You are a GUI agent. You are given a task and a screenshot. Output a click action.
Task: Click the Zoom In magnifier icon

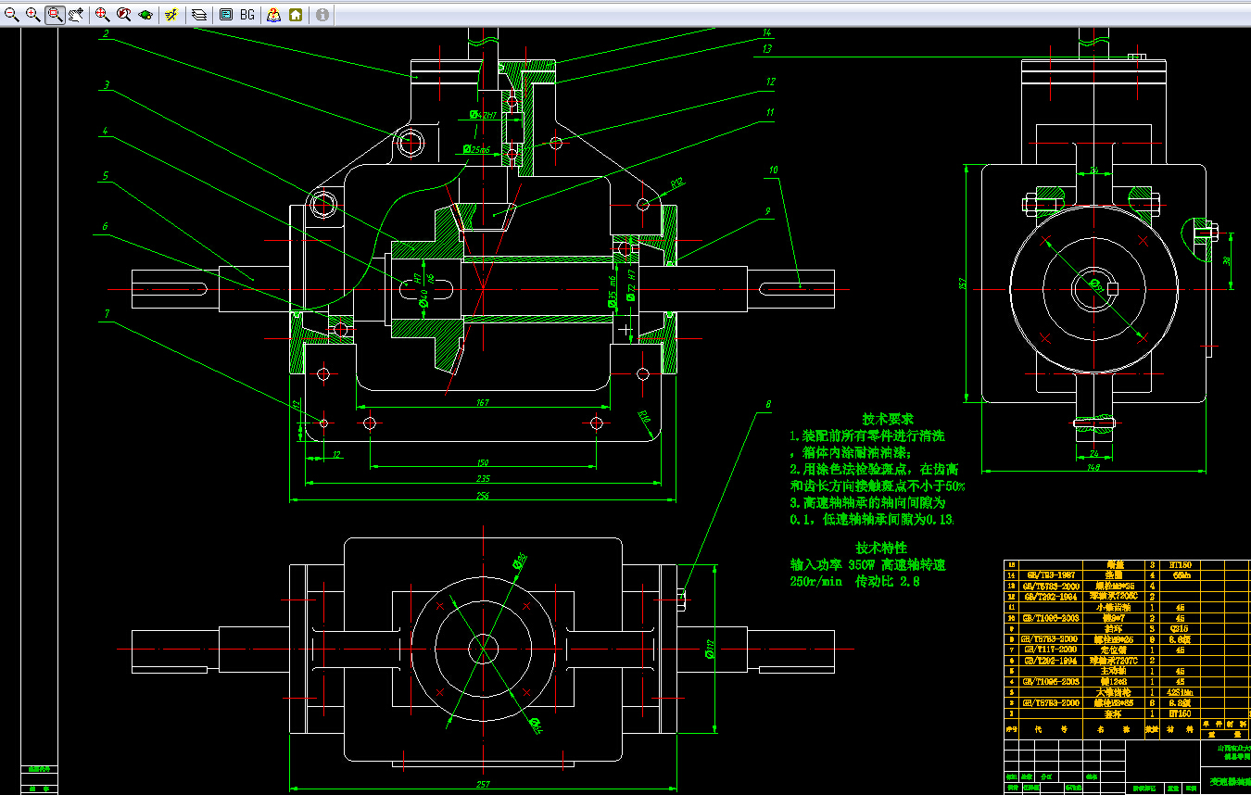tap(32, 15)
